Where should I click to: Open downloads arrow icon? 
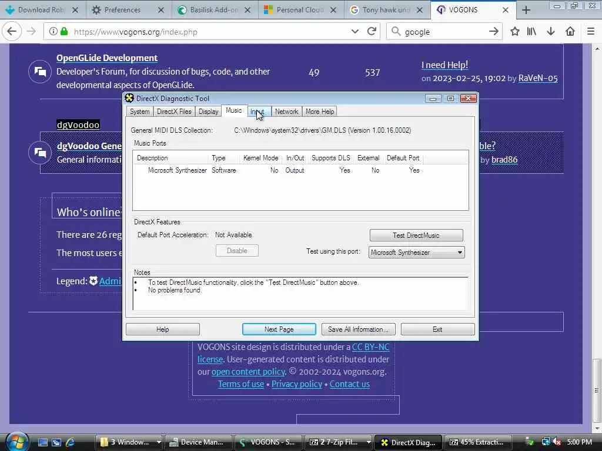click(551, 32)
